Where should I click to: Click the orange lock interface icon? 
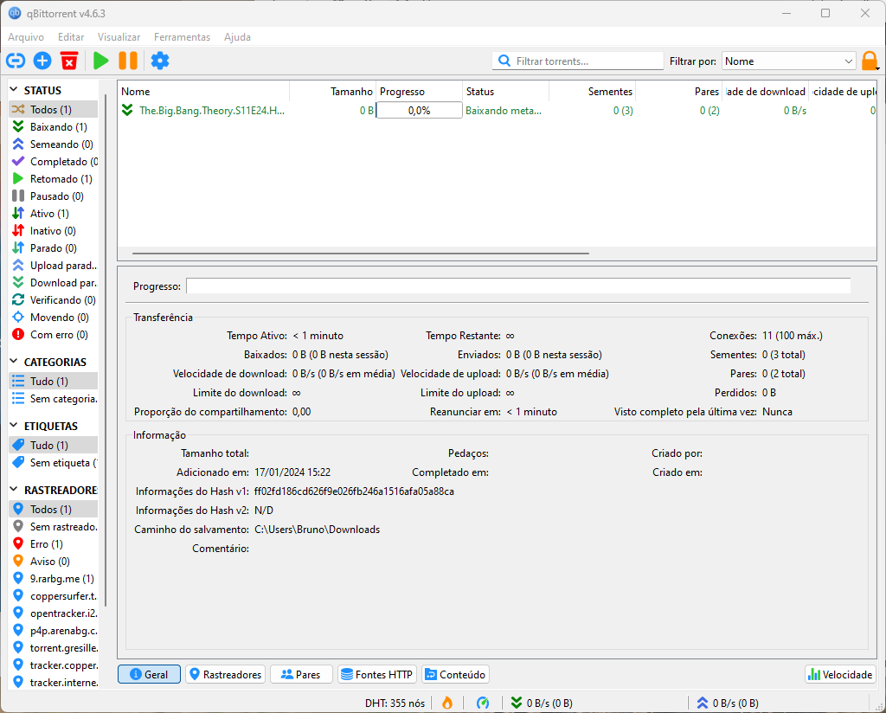870,61
